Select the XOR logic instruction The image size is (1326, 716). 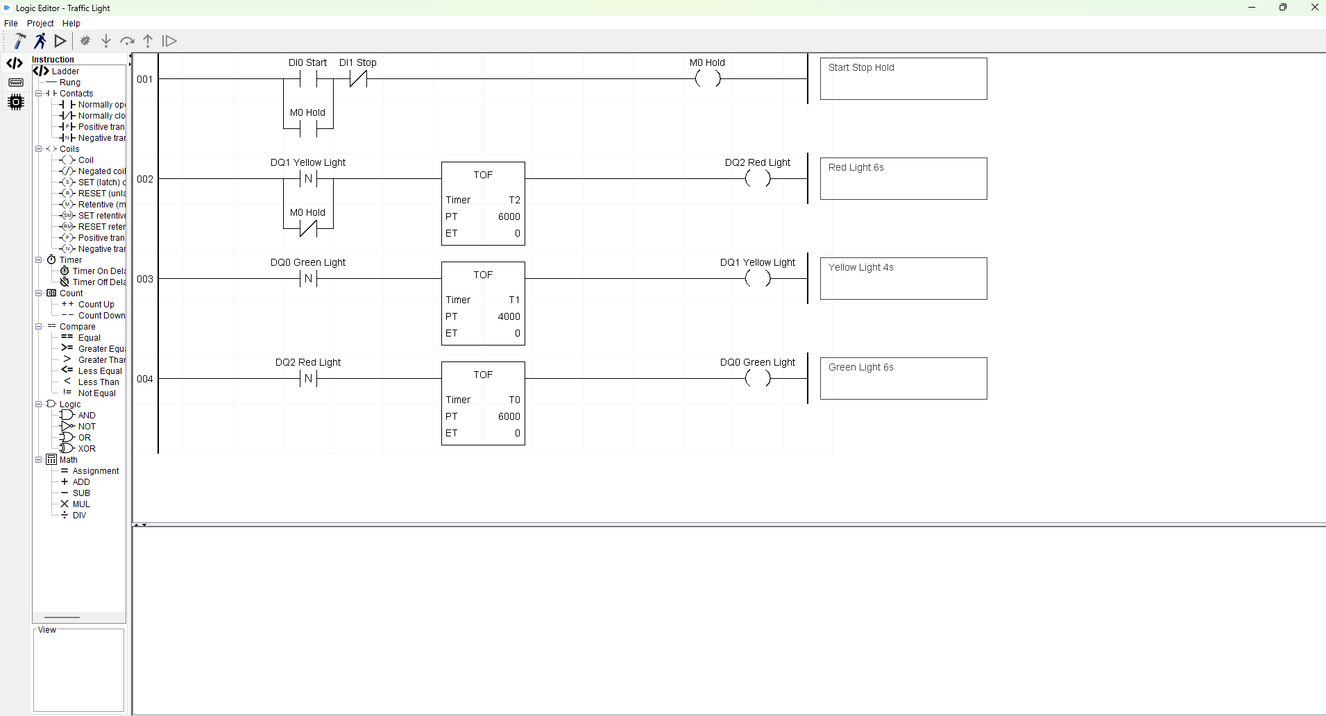click(x=87, y=449)
